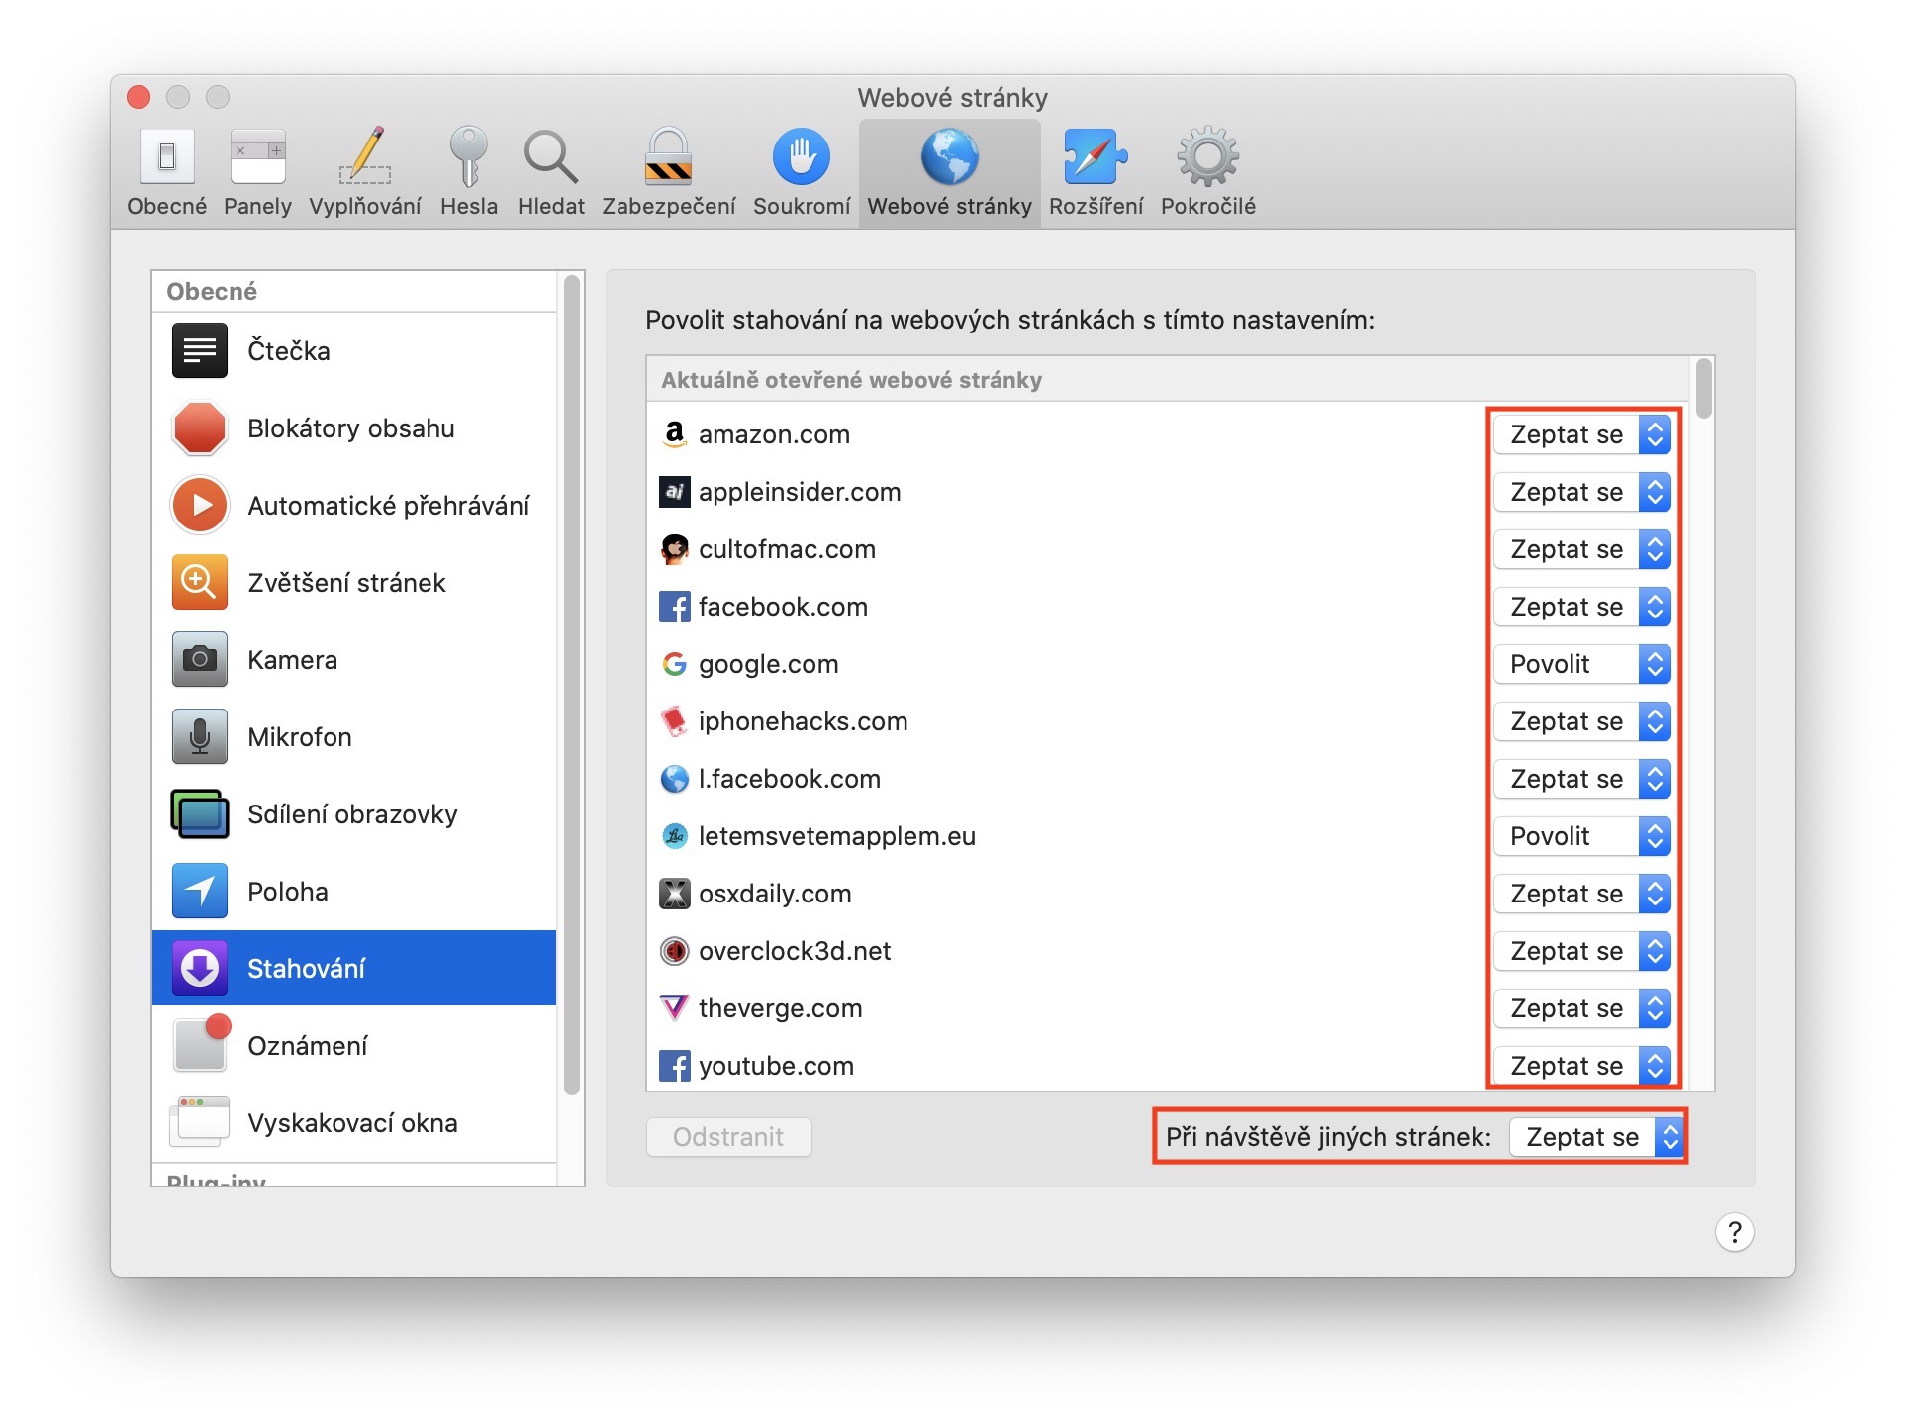This screenshot has height=1423, width=1906.
Task: Select Automatické přehrávání sidebar item
Action: point(354,506)
